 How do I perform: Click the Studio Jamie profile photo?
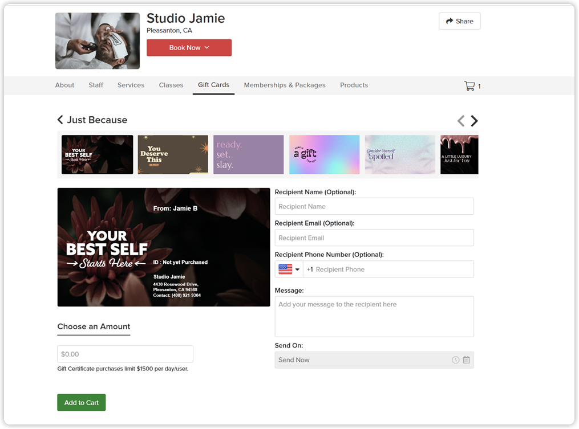98,41
